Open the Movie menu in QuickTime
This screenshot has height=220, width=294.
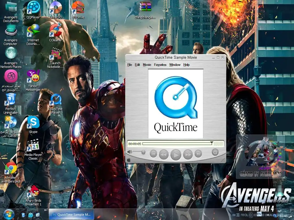147,65
